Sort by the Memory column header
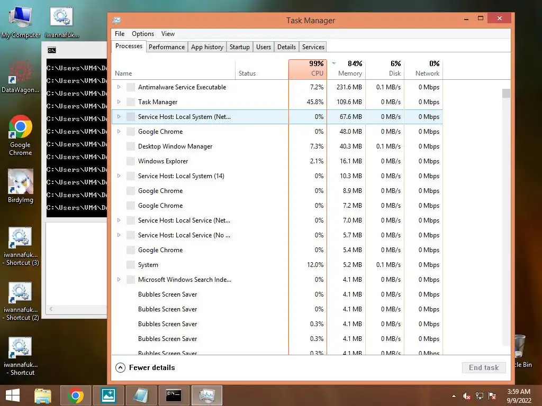 [346, 69]
